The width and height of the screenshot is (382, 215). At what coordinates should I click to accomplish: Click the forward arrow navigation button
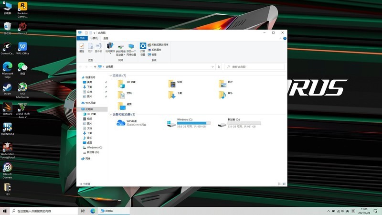point(86,67)
